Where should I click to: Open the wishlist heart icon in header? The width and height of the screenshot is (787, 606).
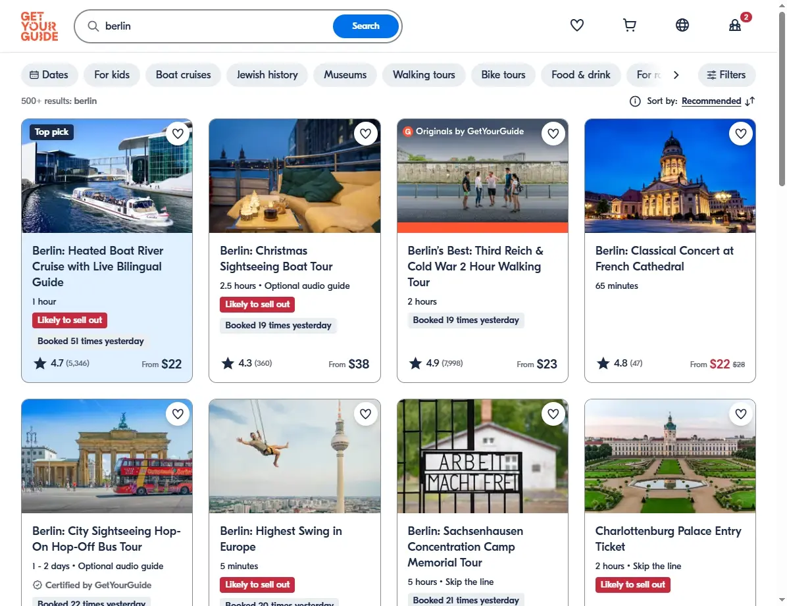[576, 25]
